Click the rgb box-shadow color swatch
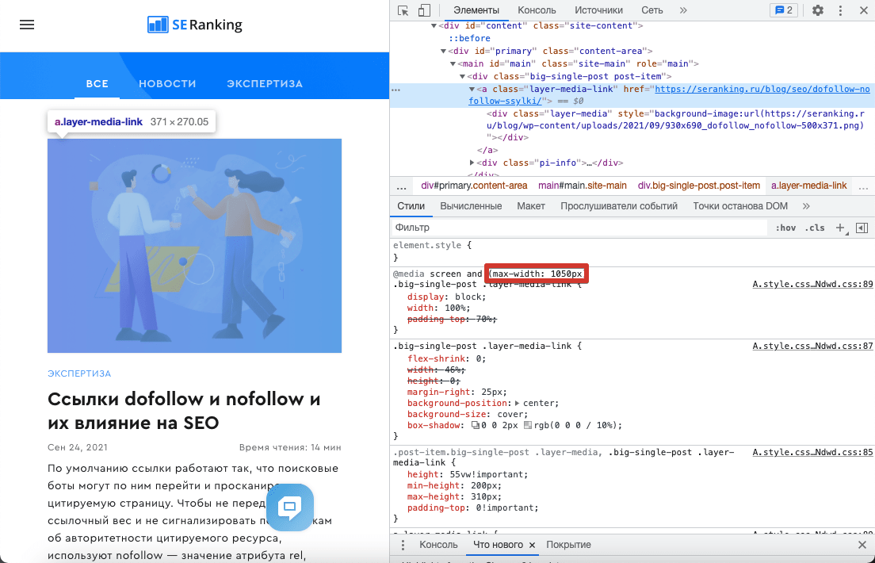This screenshot has width=875, height=563. pyautogui.click(x=528, y=426)
